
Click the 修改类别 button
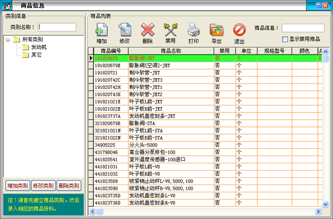click(x=43, y=186)
